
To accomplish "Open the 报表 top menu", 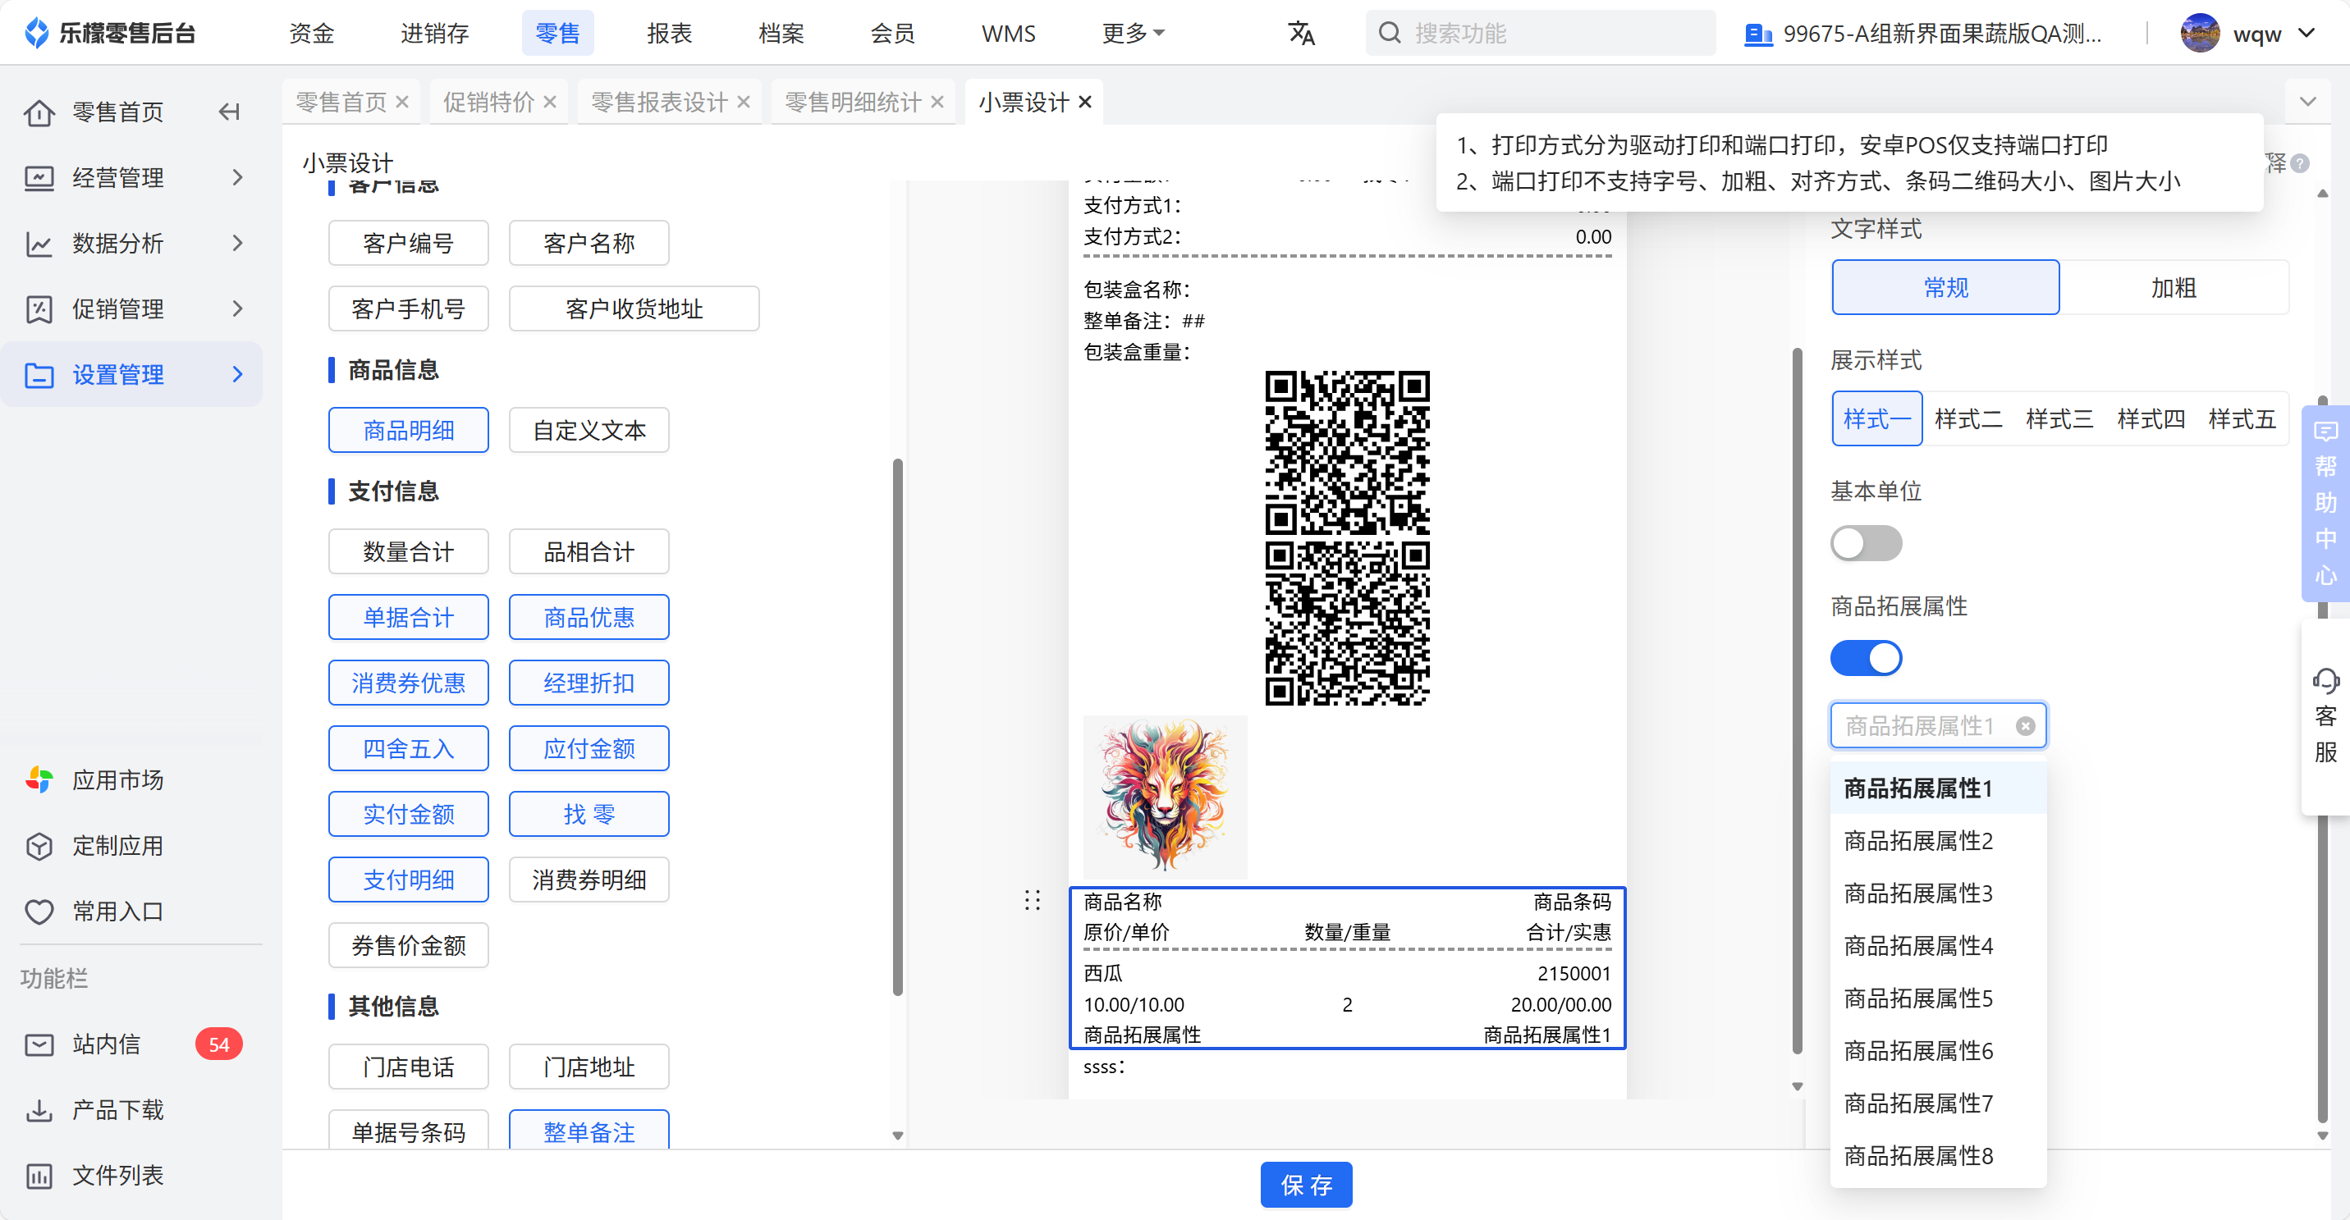I will [669, 34].
